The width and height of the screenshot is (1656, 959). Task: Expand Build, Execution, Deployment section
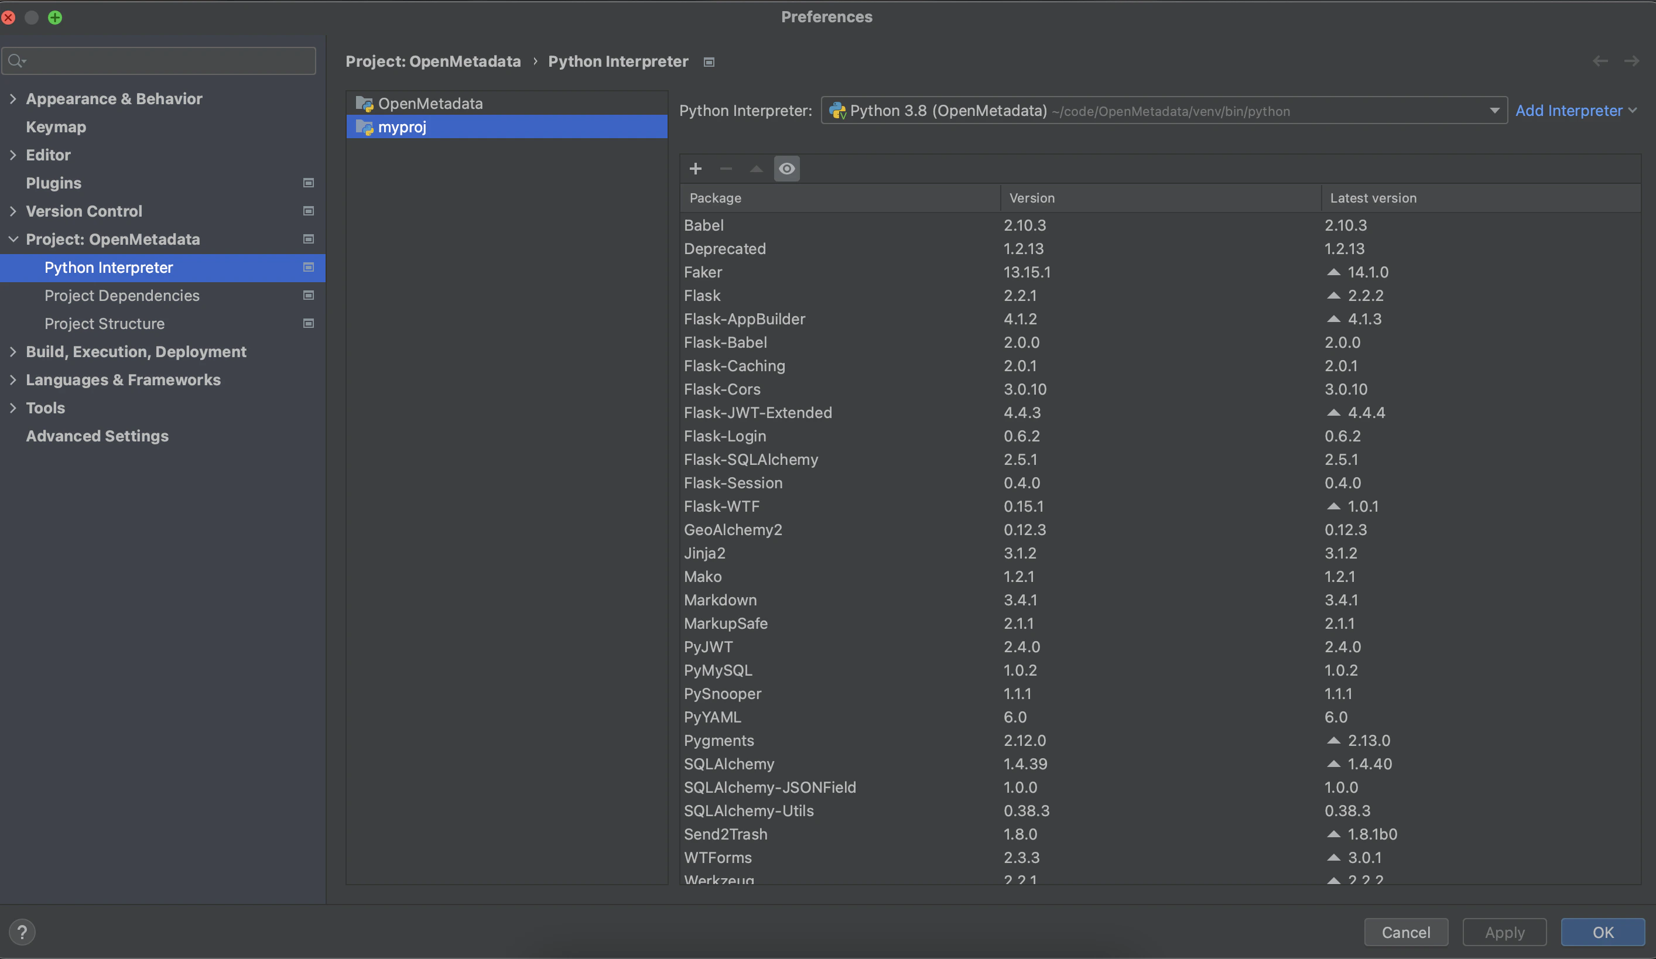click(12, 351)
